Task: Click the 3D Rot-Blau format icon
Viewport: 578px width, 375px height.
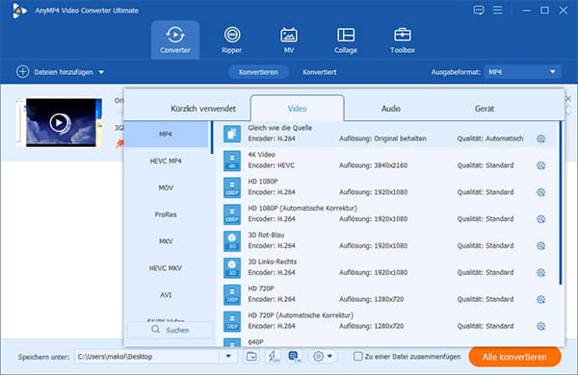Action: point(232,241)
